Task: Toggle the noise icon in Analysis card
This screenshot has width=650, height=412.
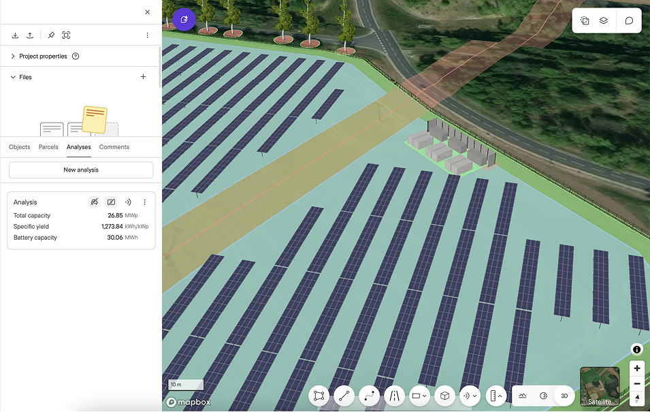Action: click(128, 202)
